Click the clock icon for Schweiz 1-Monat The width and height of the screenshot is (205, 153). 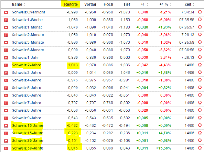click(200, 27)
